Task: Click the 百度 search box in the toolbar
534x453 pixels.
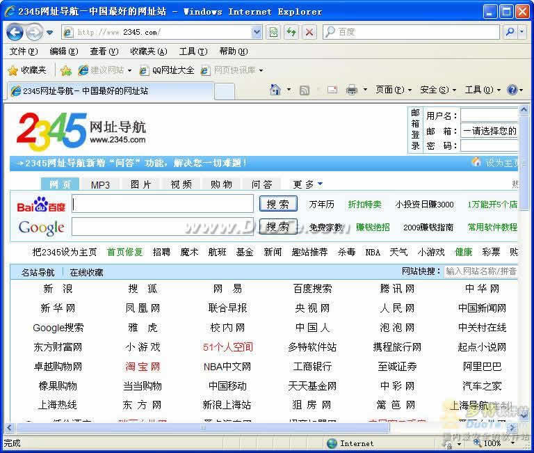Action: [411, 32]
